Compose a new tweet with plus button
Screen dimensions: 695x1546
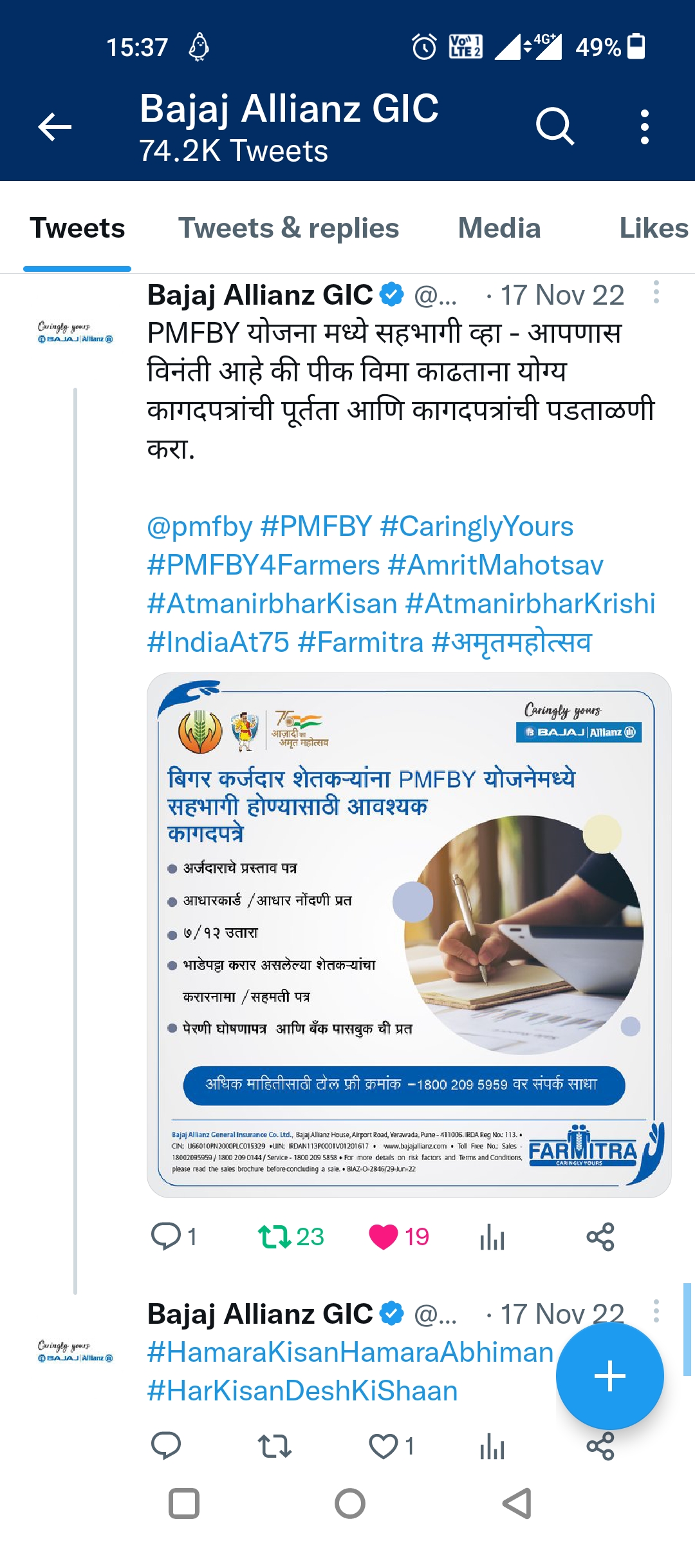[609, 1376]
